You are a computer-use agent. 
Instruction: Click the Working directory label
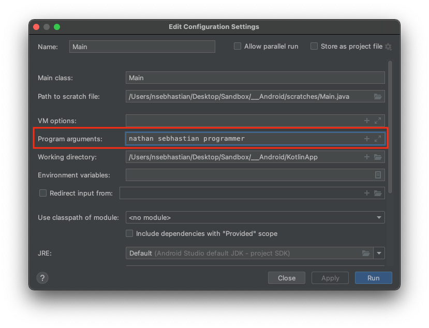[67, 157]
